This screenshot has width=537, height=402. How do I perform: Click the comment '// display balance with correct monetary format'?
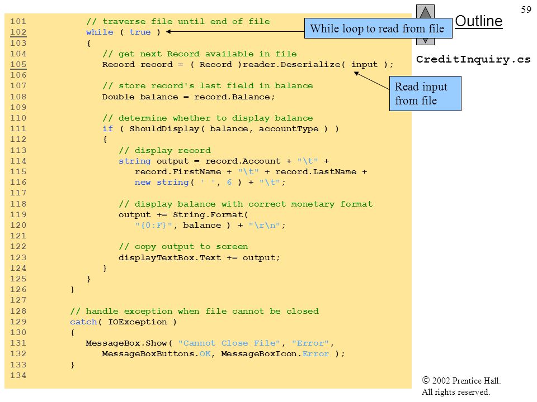pyautogui.click(x=246, y=204)
